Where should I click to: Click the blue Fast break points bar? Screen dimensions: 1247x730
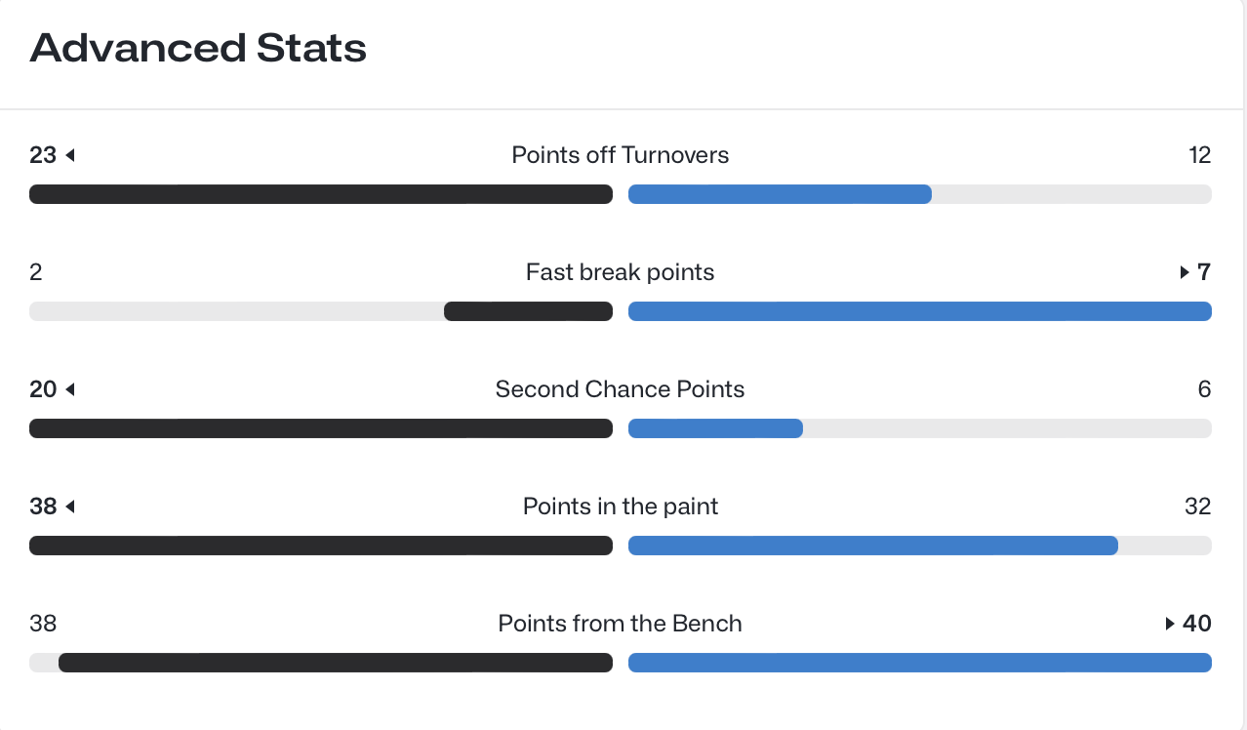click(x=919, y=311)
